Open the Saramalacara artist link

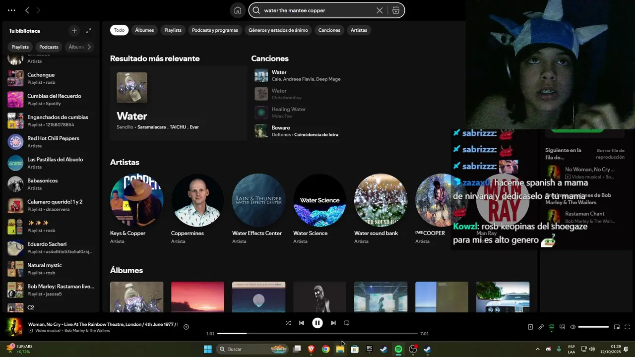point(151,127)
